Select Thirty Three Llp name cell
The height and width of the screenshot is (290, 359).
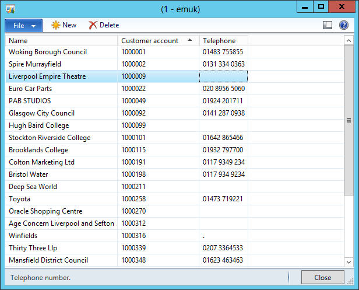coord(61,248)
